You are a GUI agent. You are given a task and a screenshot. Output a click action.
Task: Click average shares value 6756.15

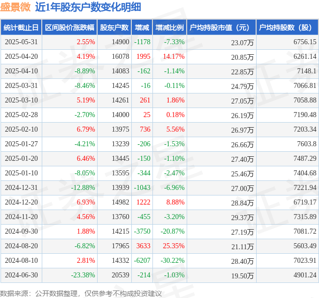(x=305, y=42)
